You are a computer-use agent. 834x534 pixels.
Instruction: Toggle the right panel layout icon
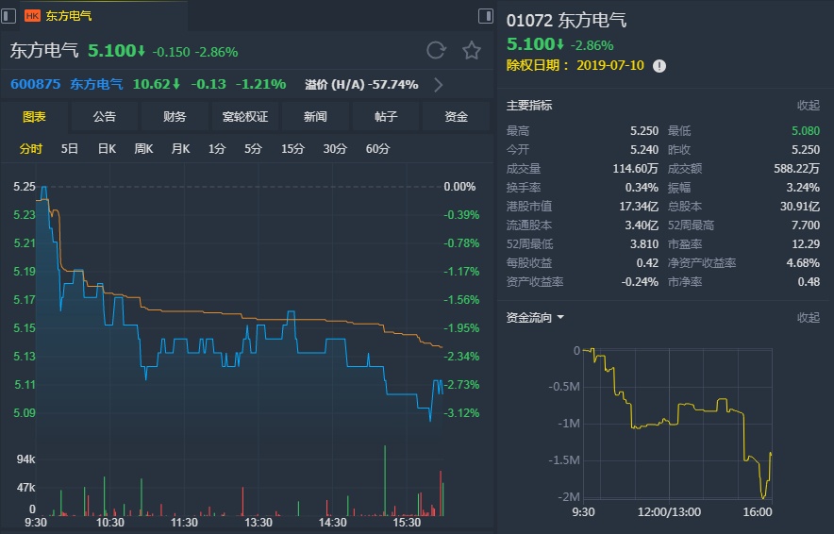[x=486, y=15]
